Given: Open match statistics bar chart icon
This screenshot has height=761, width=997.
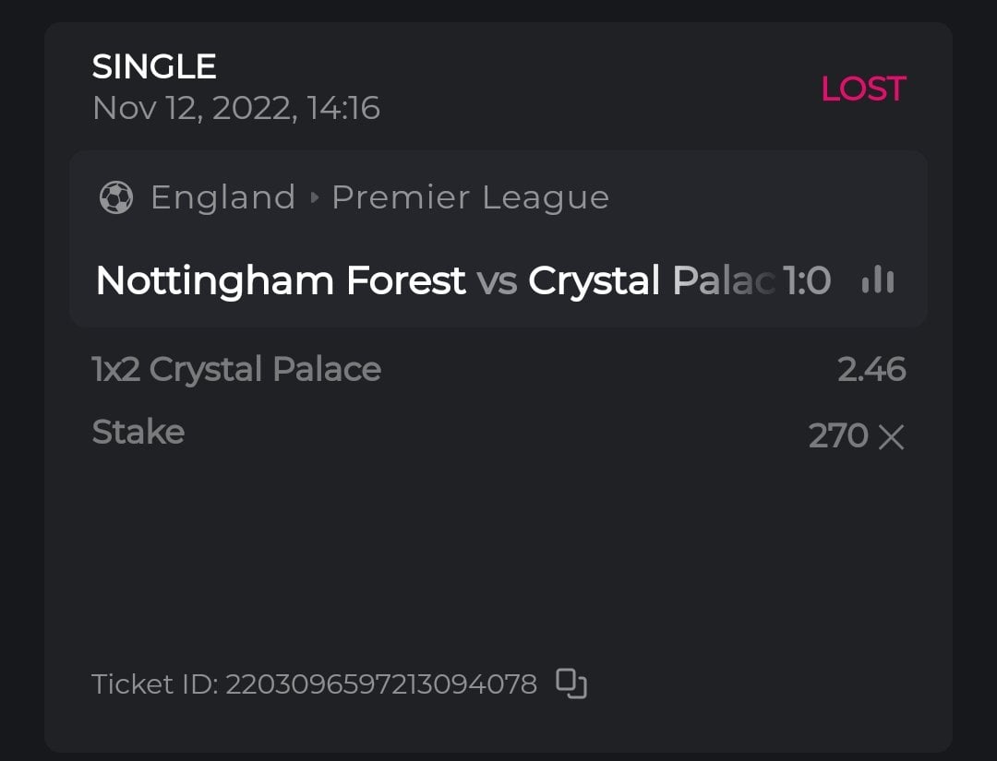Looking at the screenshot, I should point(878,280).
